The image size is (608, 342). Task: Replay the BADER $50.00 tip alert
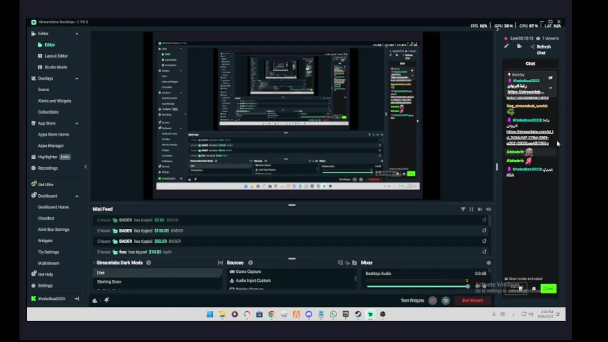(484, 241)
